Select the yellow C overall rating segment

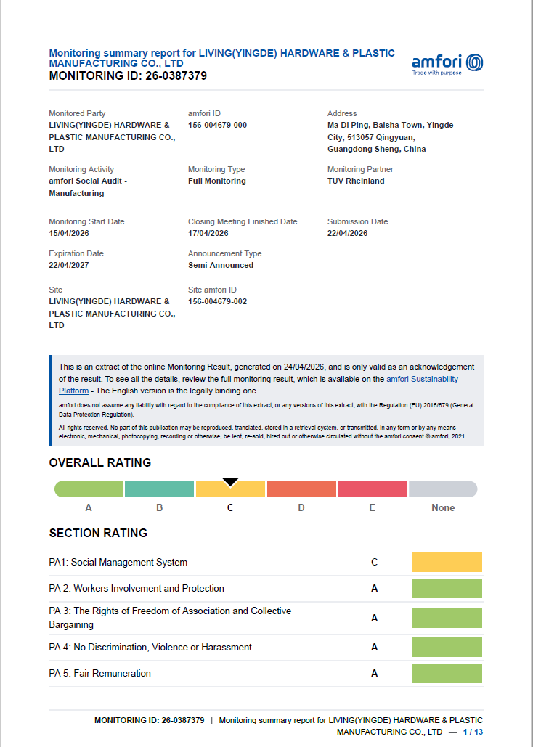click(x=230, y=489)
